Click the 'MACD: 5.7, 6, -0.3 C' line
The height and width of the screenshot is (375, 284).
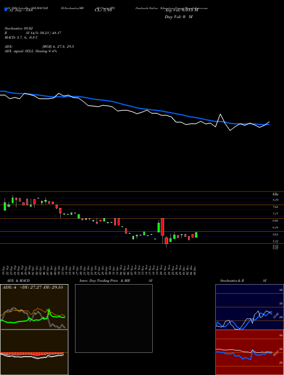[x=21, y=37]
